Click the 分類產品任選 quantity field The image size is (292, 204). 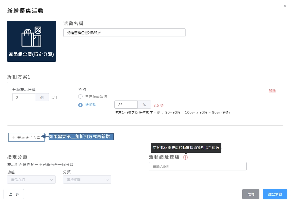click(24, 98)
